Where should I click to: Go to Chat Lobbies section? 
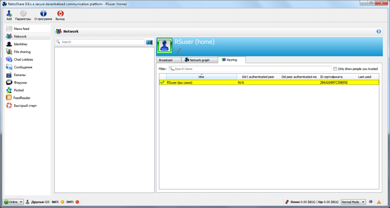pyautogui.click(x=23, y=60)
